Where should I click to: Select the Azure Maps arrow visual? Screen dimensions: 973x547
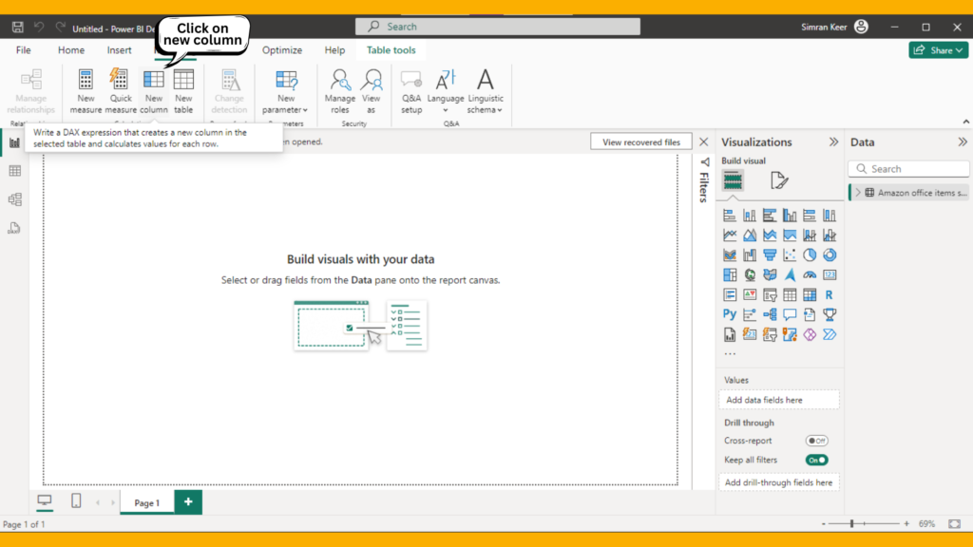point(790,274)
